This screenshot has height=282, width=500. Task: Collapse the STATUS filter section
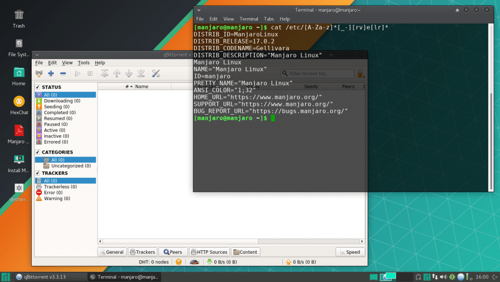coord(37,86)
